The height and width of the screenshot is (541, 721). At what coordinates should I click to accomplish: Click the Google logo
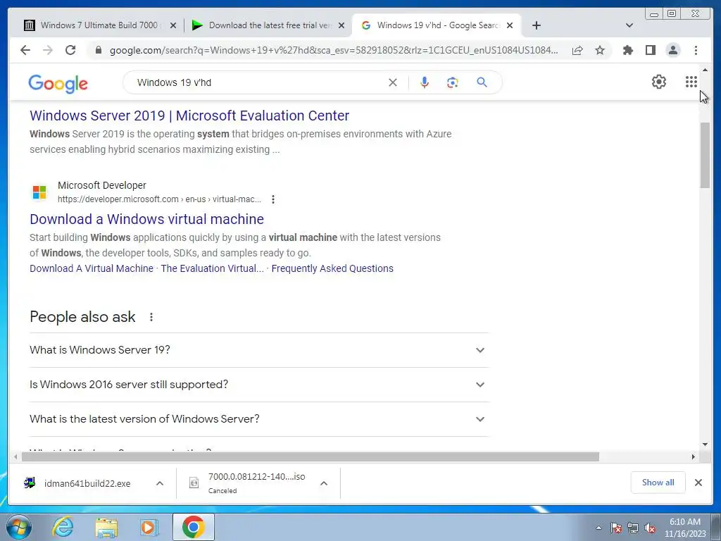pos(58,84)
